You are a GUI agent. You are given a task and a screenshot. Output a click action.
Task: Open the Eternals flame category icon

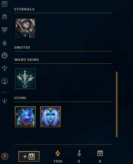tap(5, 43)
